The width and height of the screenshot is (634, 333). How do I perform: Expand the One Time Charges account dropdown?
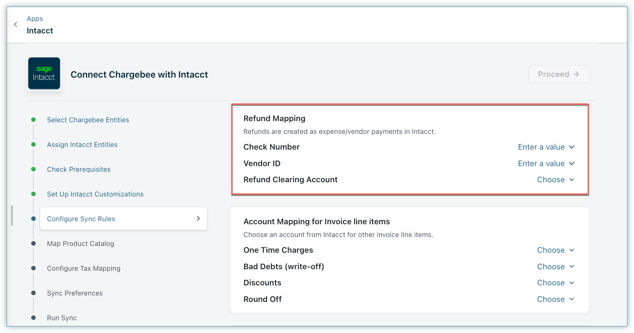tap(556, 250)
